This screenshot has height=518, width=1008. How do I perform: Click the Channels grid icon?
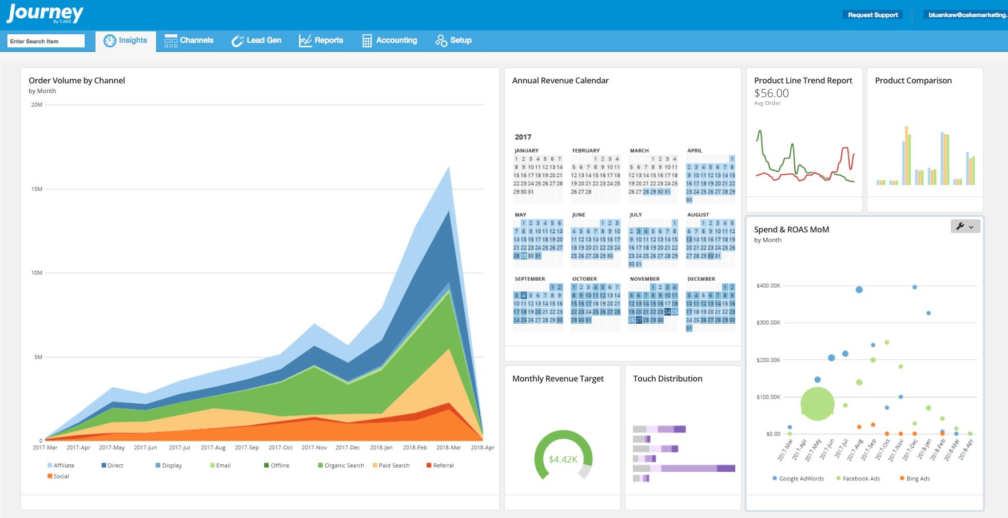[170, 41]
